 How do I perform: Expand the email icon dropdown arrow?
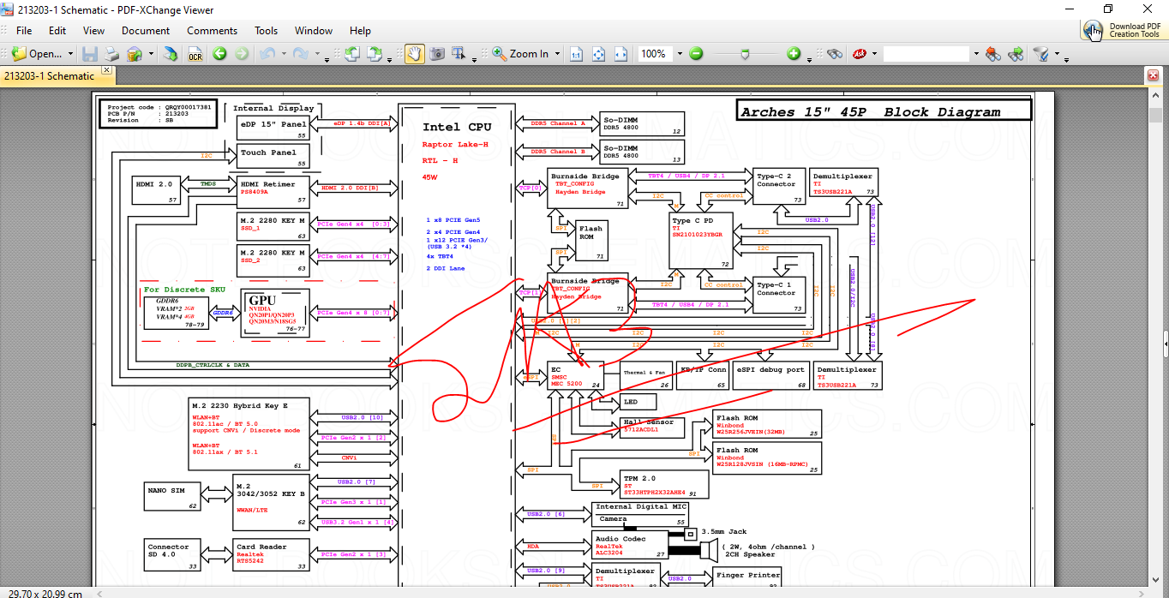[151, 54]
